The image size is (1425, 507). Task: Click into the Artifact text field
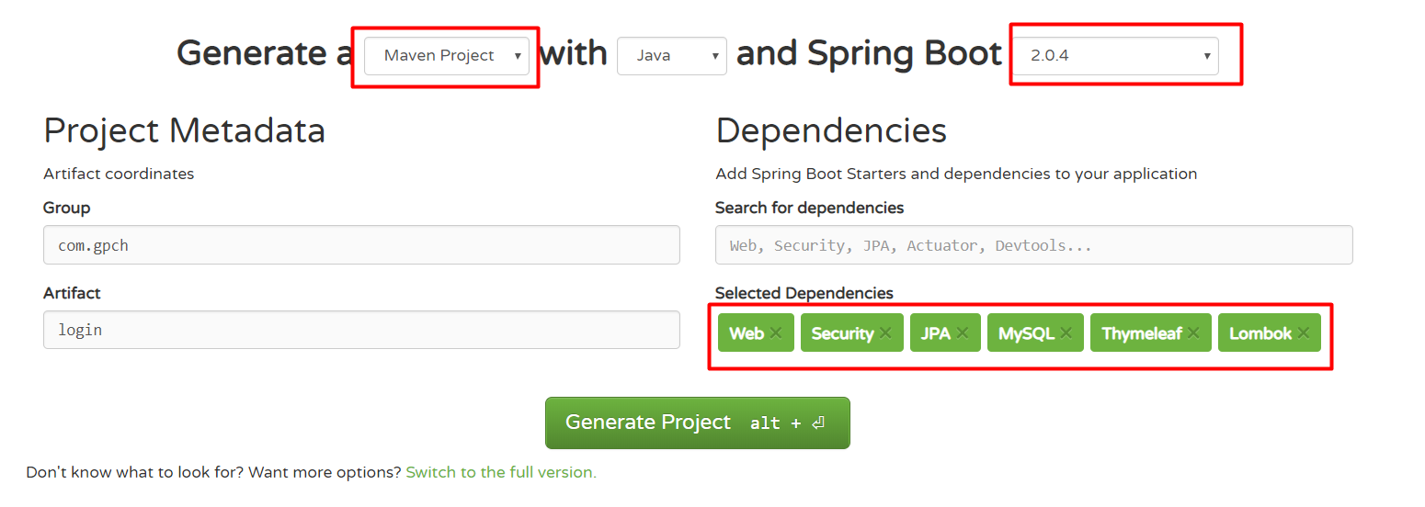coord(361,330)
